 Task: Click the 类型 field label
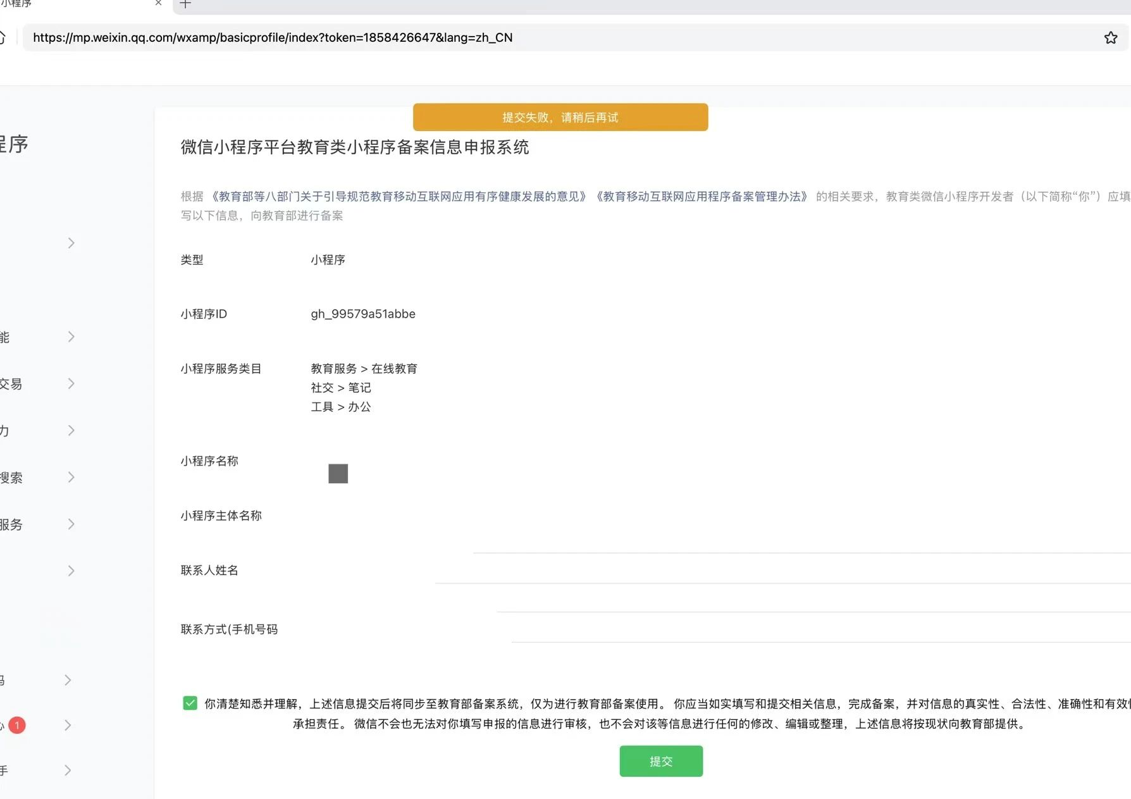pos(192,260)
